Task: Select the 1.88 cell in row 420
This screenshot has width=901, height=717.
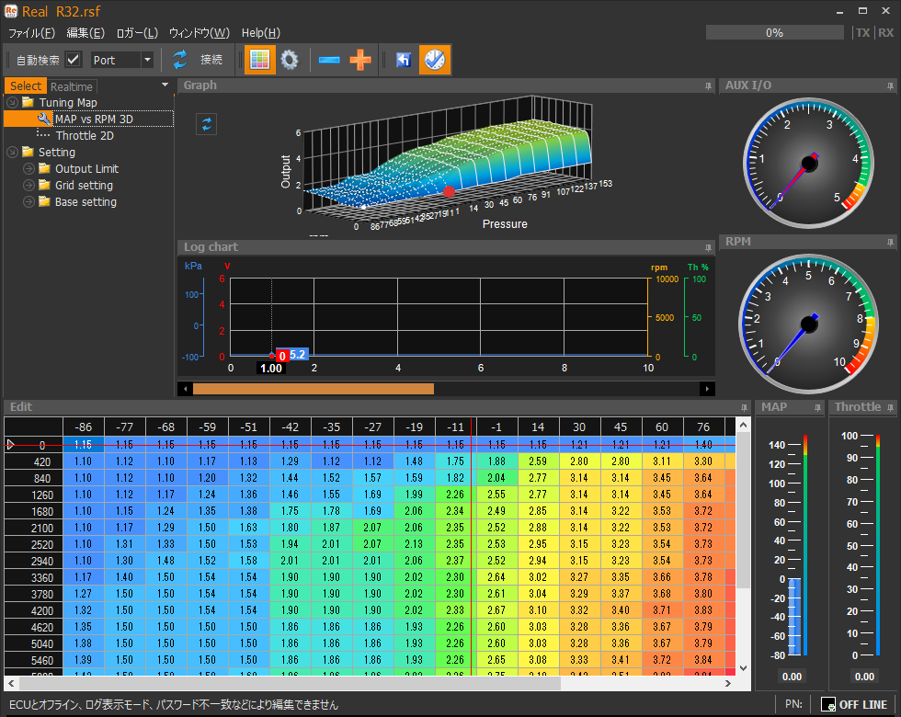Action: 497,461
